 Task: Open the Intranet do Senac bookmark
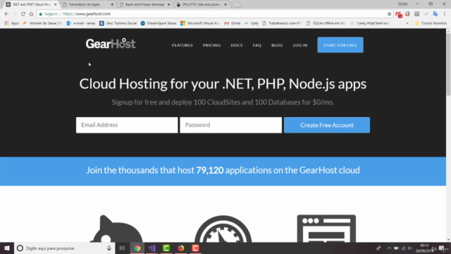pos(42,23)
